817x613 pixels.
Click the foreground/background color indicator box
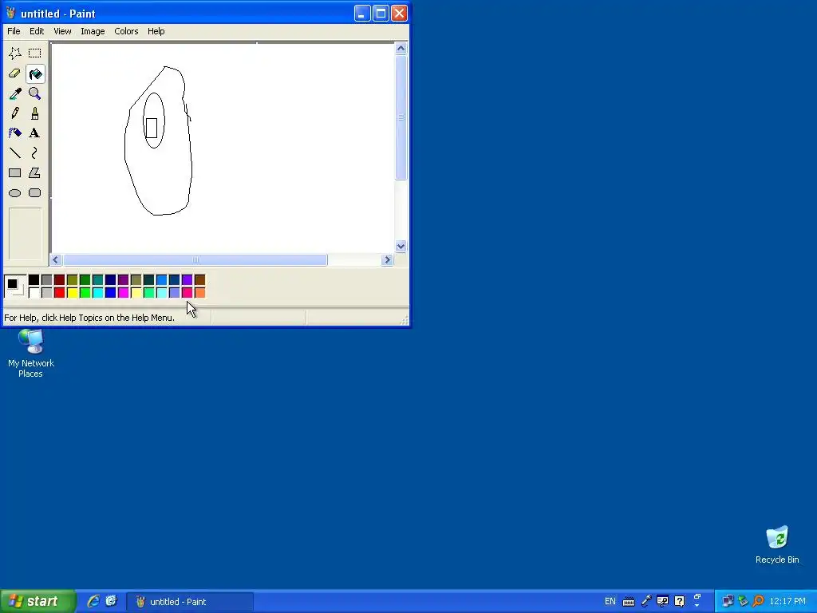[15, 287]
